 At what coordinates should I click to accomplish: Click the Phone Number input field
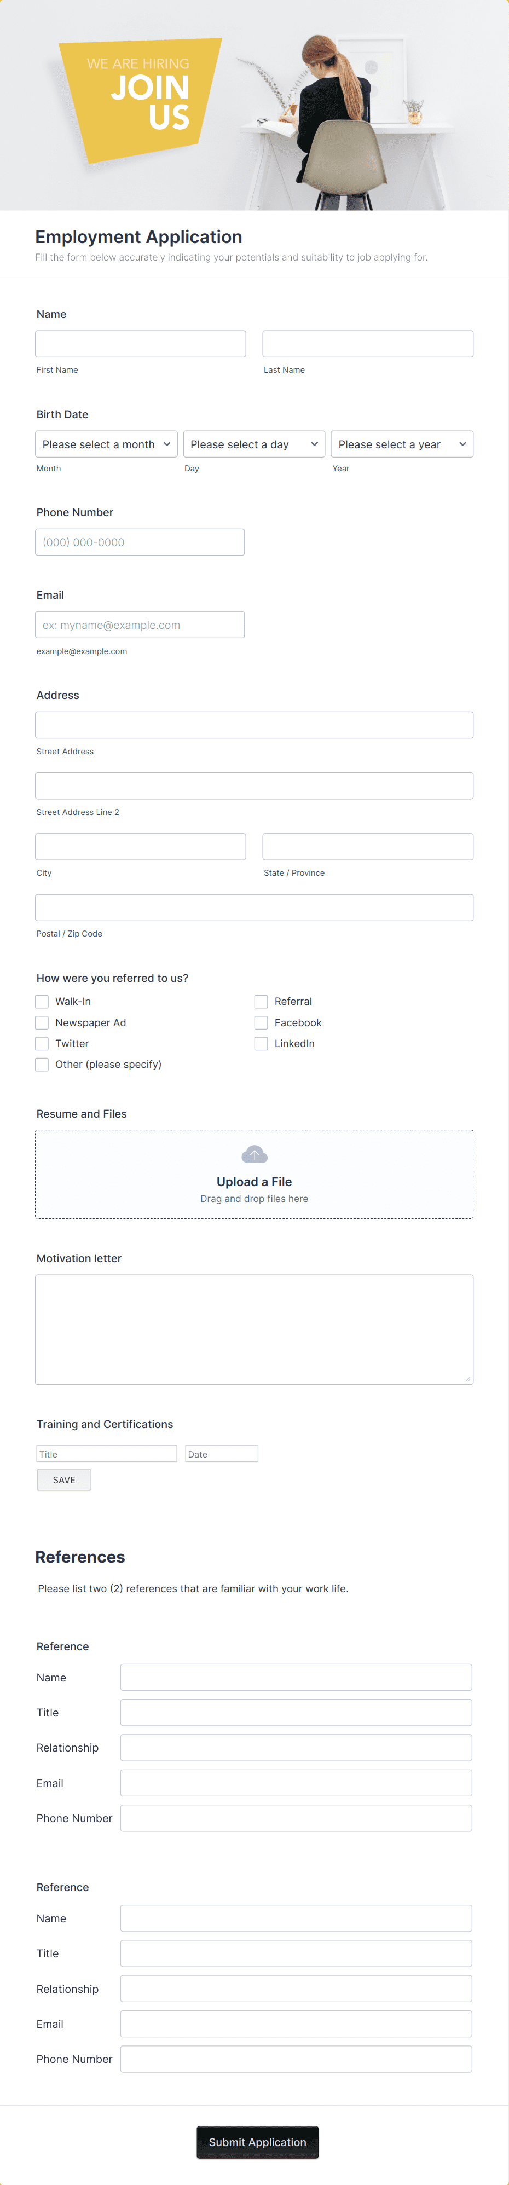(x=140, y=541)
